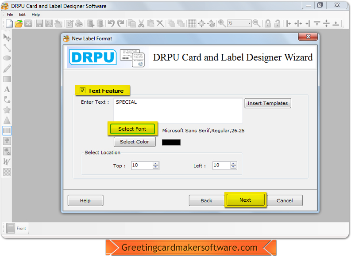Click the Zoom Out magnifier icon
351x256 pixels.
click(x=256, y=23)
